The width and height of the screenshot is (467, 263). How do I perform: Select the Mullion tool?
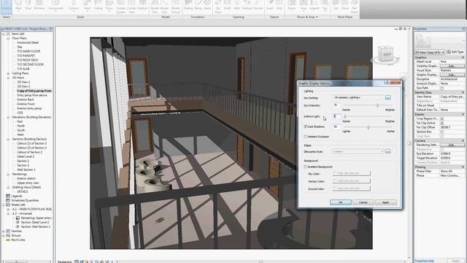143,6
